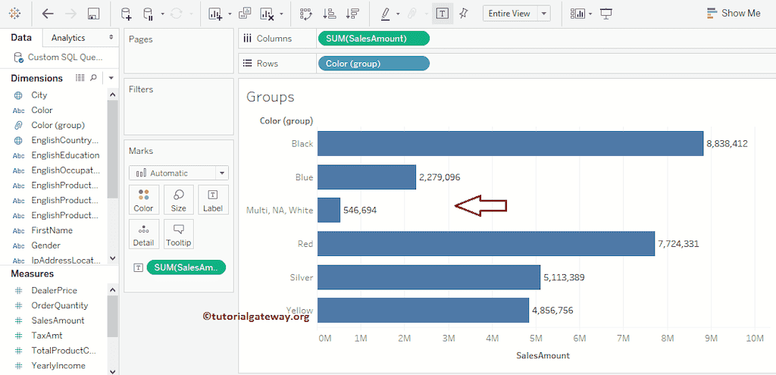This screenshot has height=375, width=776.
Task: Sort descending toolbar icon
Action: click(x=352, y=14)
